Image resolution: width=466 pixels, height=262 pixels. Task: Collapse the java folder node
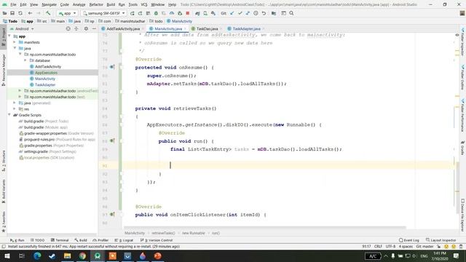15,48
